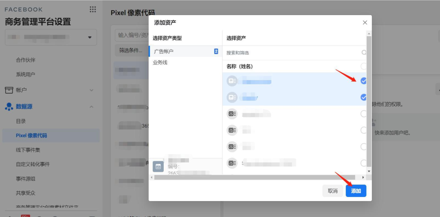Click the horizontal scrollbar right arrow
Image resolution: width=440 pixels, height=217 pixels.
coord(363,178)
